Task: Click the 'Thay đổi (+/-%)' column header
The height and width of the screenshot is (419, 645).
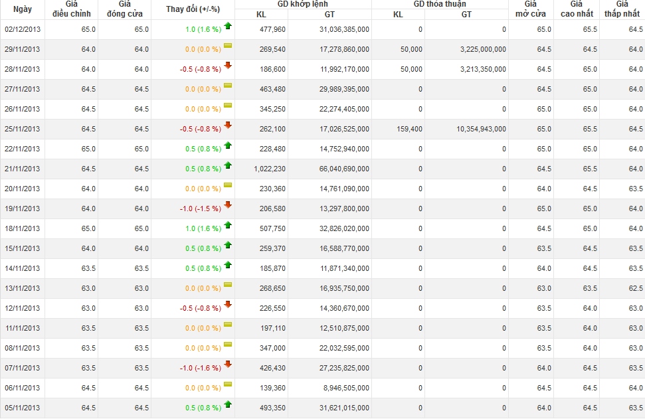Action: 193,9
